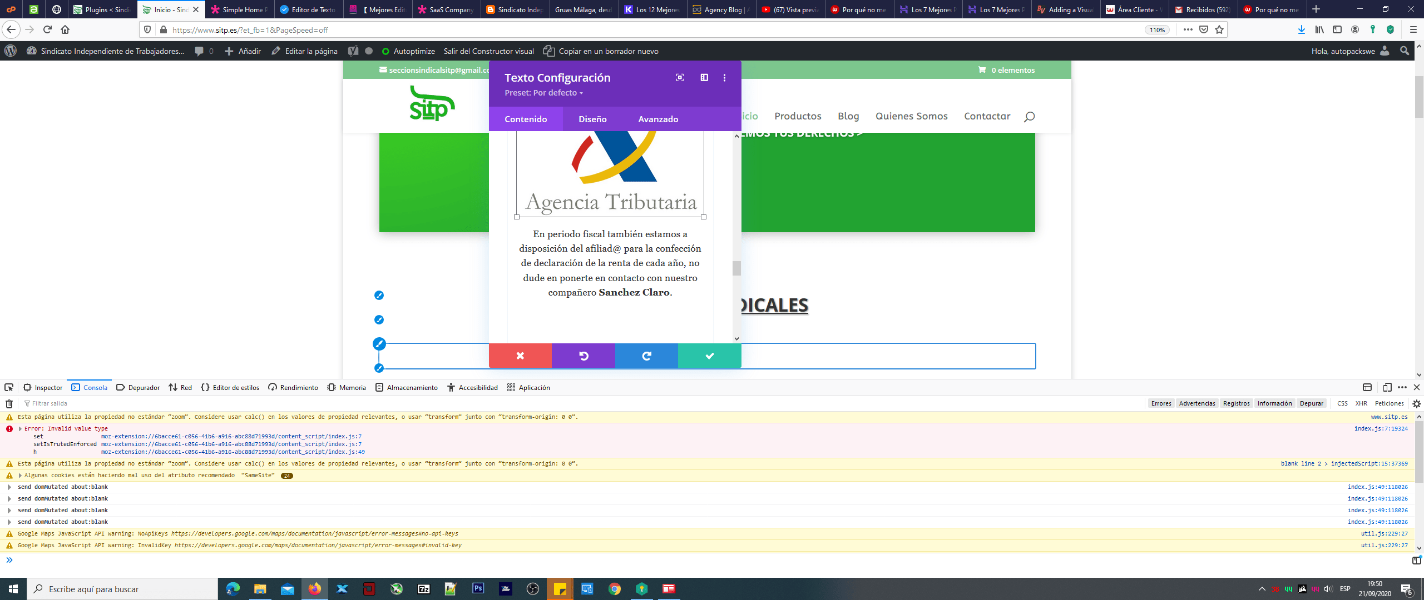The height and width of the screenshot is (600, 1424).
Task: Click the WordPress logo in admin bar
Action: pyautogui.click(x=11, y=51)
